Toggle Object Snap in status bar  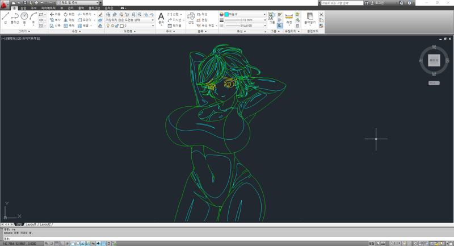tap(73, 244)
